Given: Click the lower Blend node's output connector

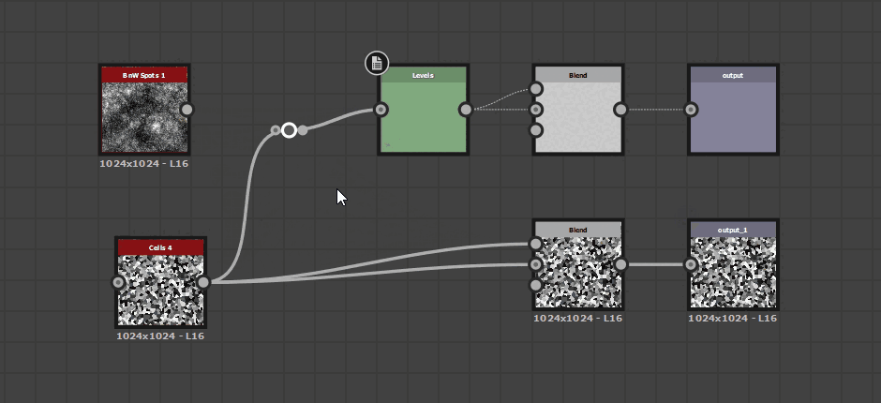Looking at the screenshot, I should [620, 264].
